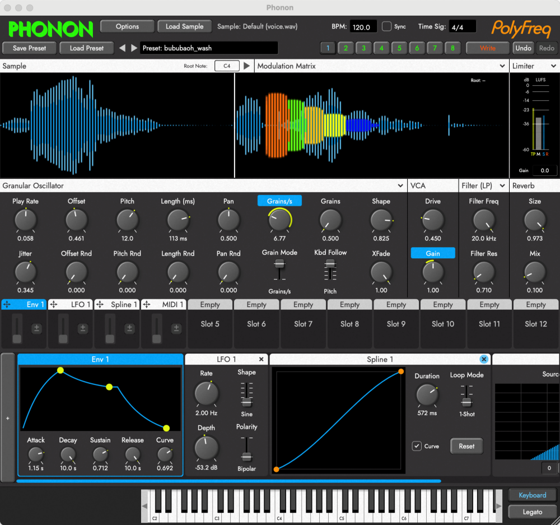This screenshot has width=560, height=525.
Task: Click the blue horizontal modulator scrollbar
Action: (228, 481)
